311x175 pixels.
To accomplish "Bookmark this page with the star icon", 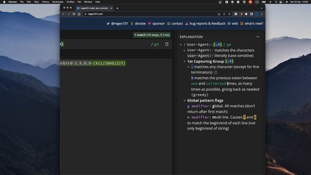I will [229, 14].
